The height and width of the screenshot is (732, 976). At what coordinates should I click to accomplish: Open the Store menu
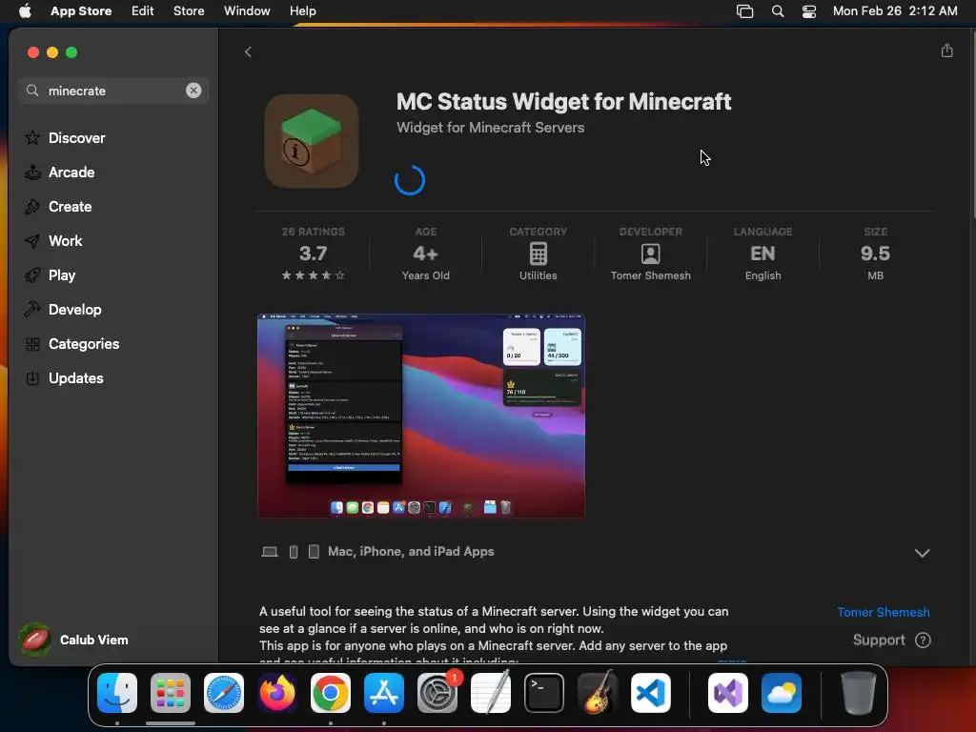click(x=189, y=10)
